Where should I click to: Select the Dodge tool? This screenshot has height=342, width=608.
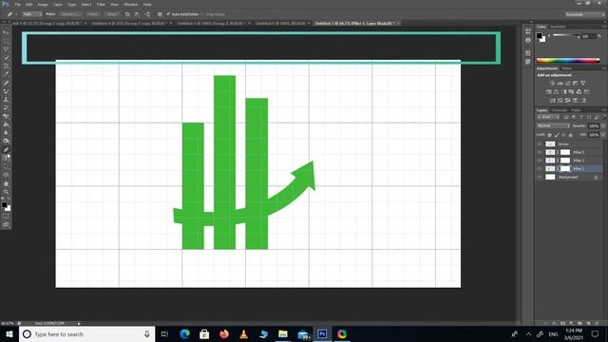point(6,142)
